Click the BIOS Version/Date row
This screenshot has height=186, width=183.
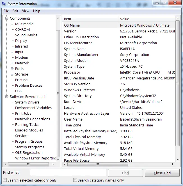point(119,78)
